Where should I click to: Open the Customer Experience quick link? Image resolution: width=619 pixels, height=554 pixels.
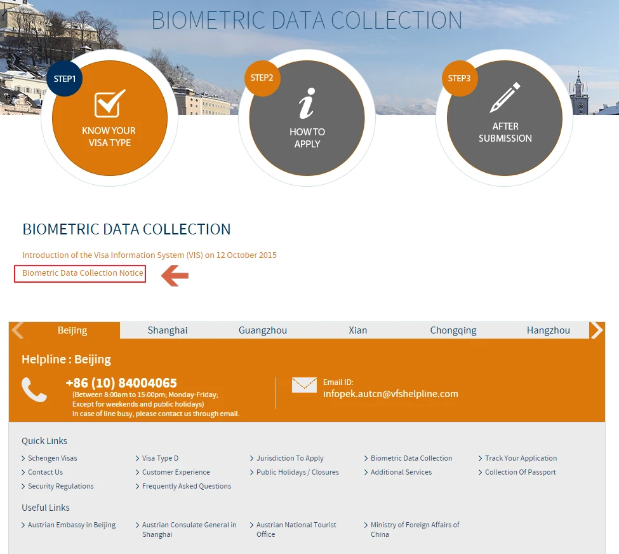[x=176, y=472]
